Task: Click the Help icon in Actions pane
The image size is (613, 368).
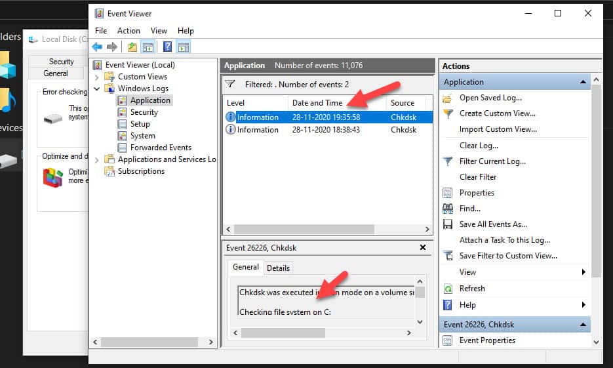Action: (x=448, y=305)
